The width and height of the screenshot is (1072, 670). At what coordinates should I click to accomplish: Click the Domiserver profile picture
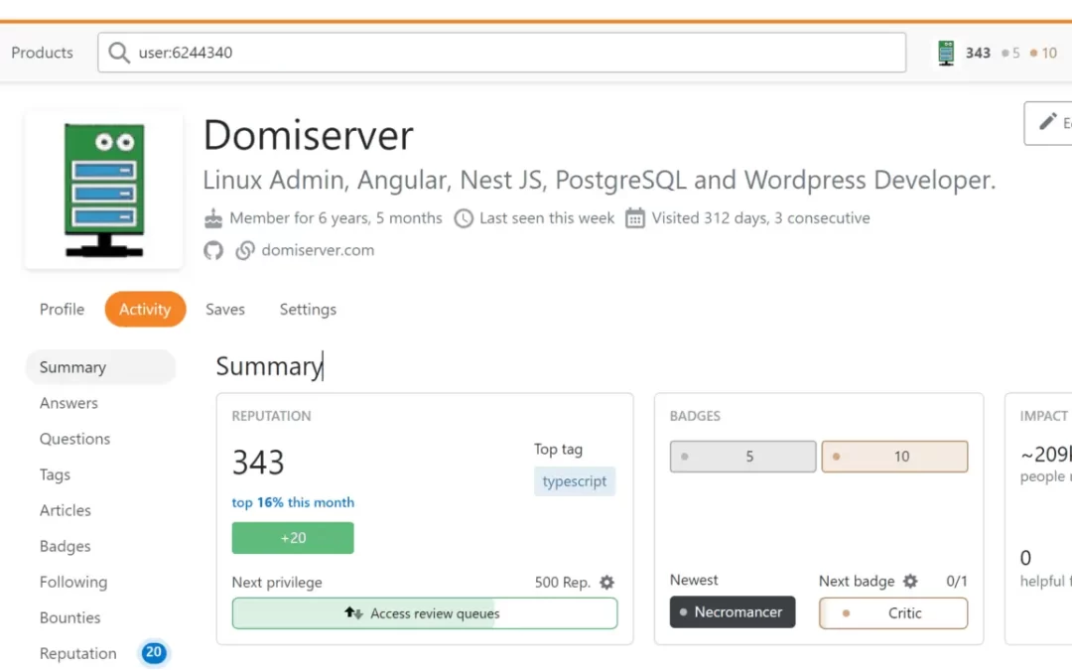(104, 190)
